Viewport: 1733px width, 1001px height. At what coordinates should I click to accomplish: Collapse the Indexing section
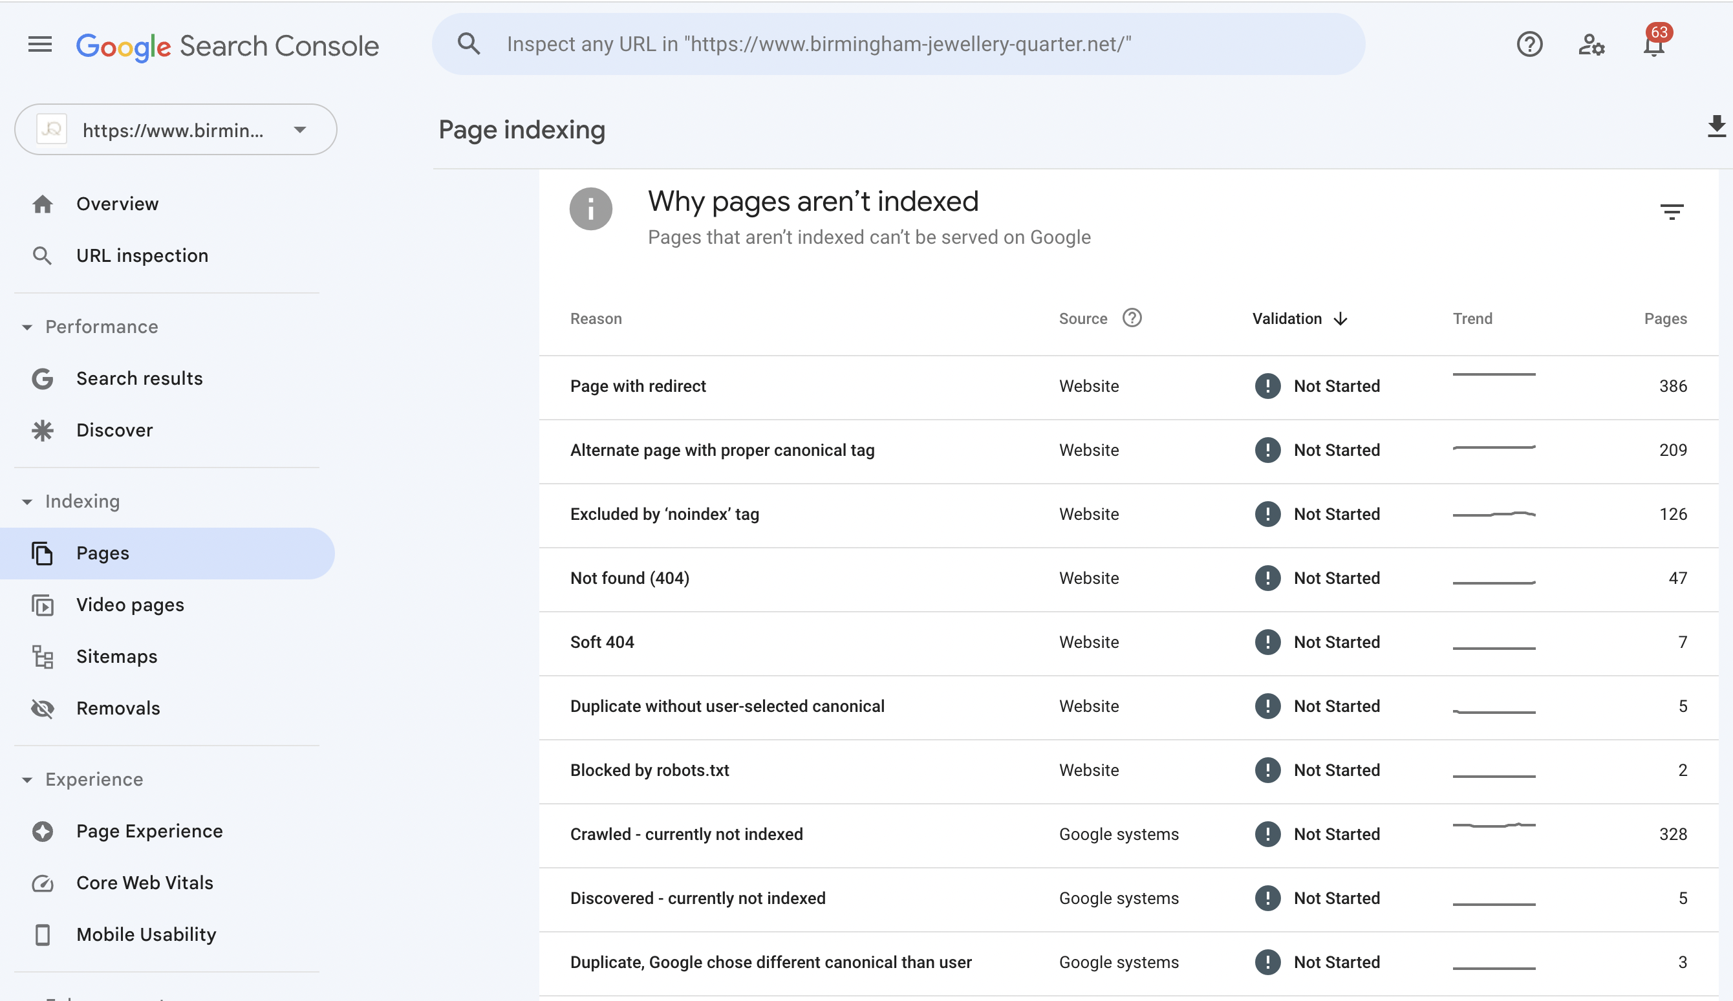tap(27, 502)
